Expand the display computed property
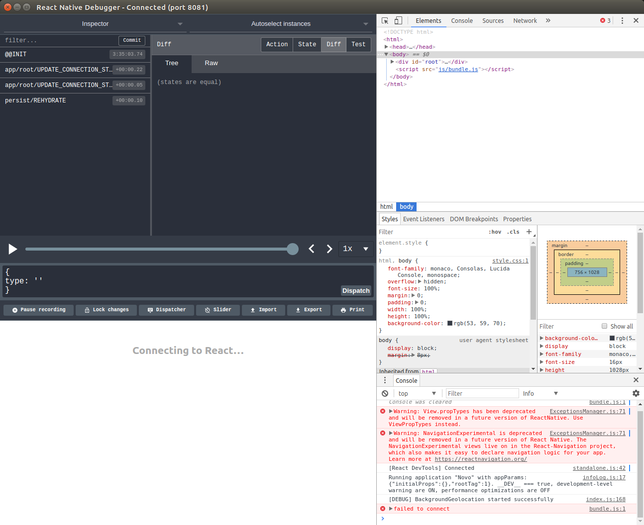This screenshot has width=644, height=525. coord(541,346)
